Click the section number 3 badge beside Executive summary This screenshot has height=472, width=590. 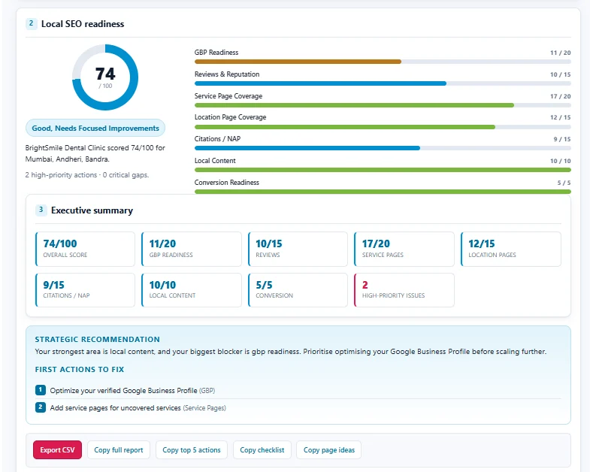point(41,210)
